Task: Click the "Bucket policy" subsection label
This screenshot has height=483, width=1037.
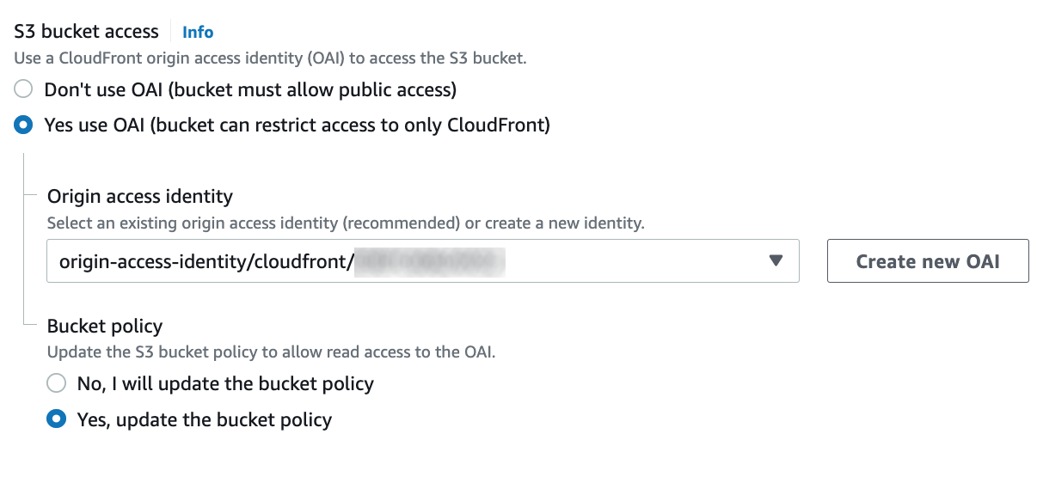Action: pos(105,326)
